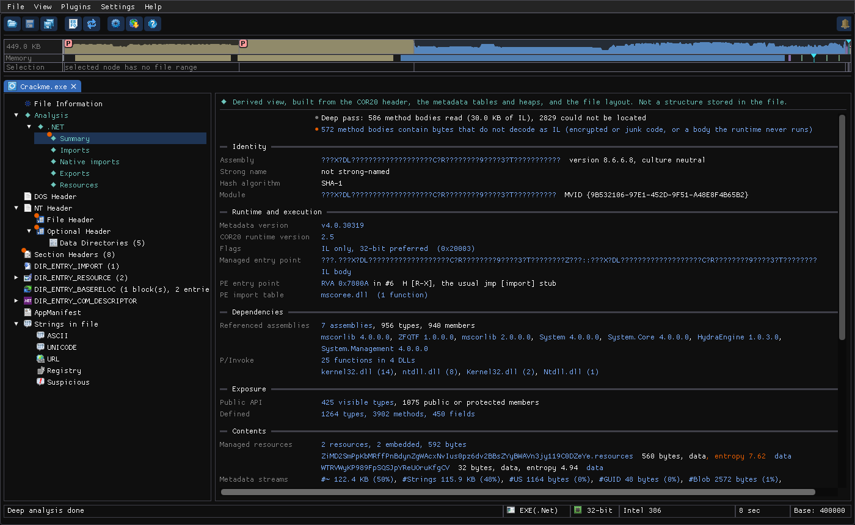Click the File Information tree icon

point(27,104)
